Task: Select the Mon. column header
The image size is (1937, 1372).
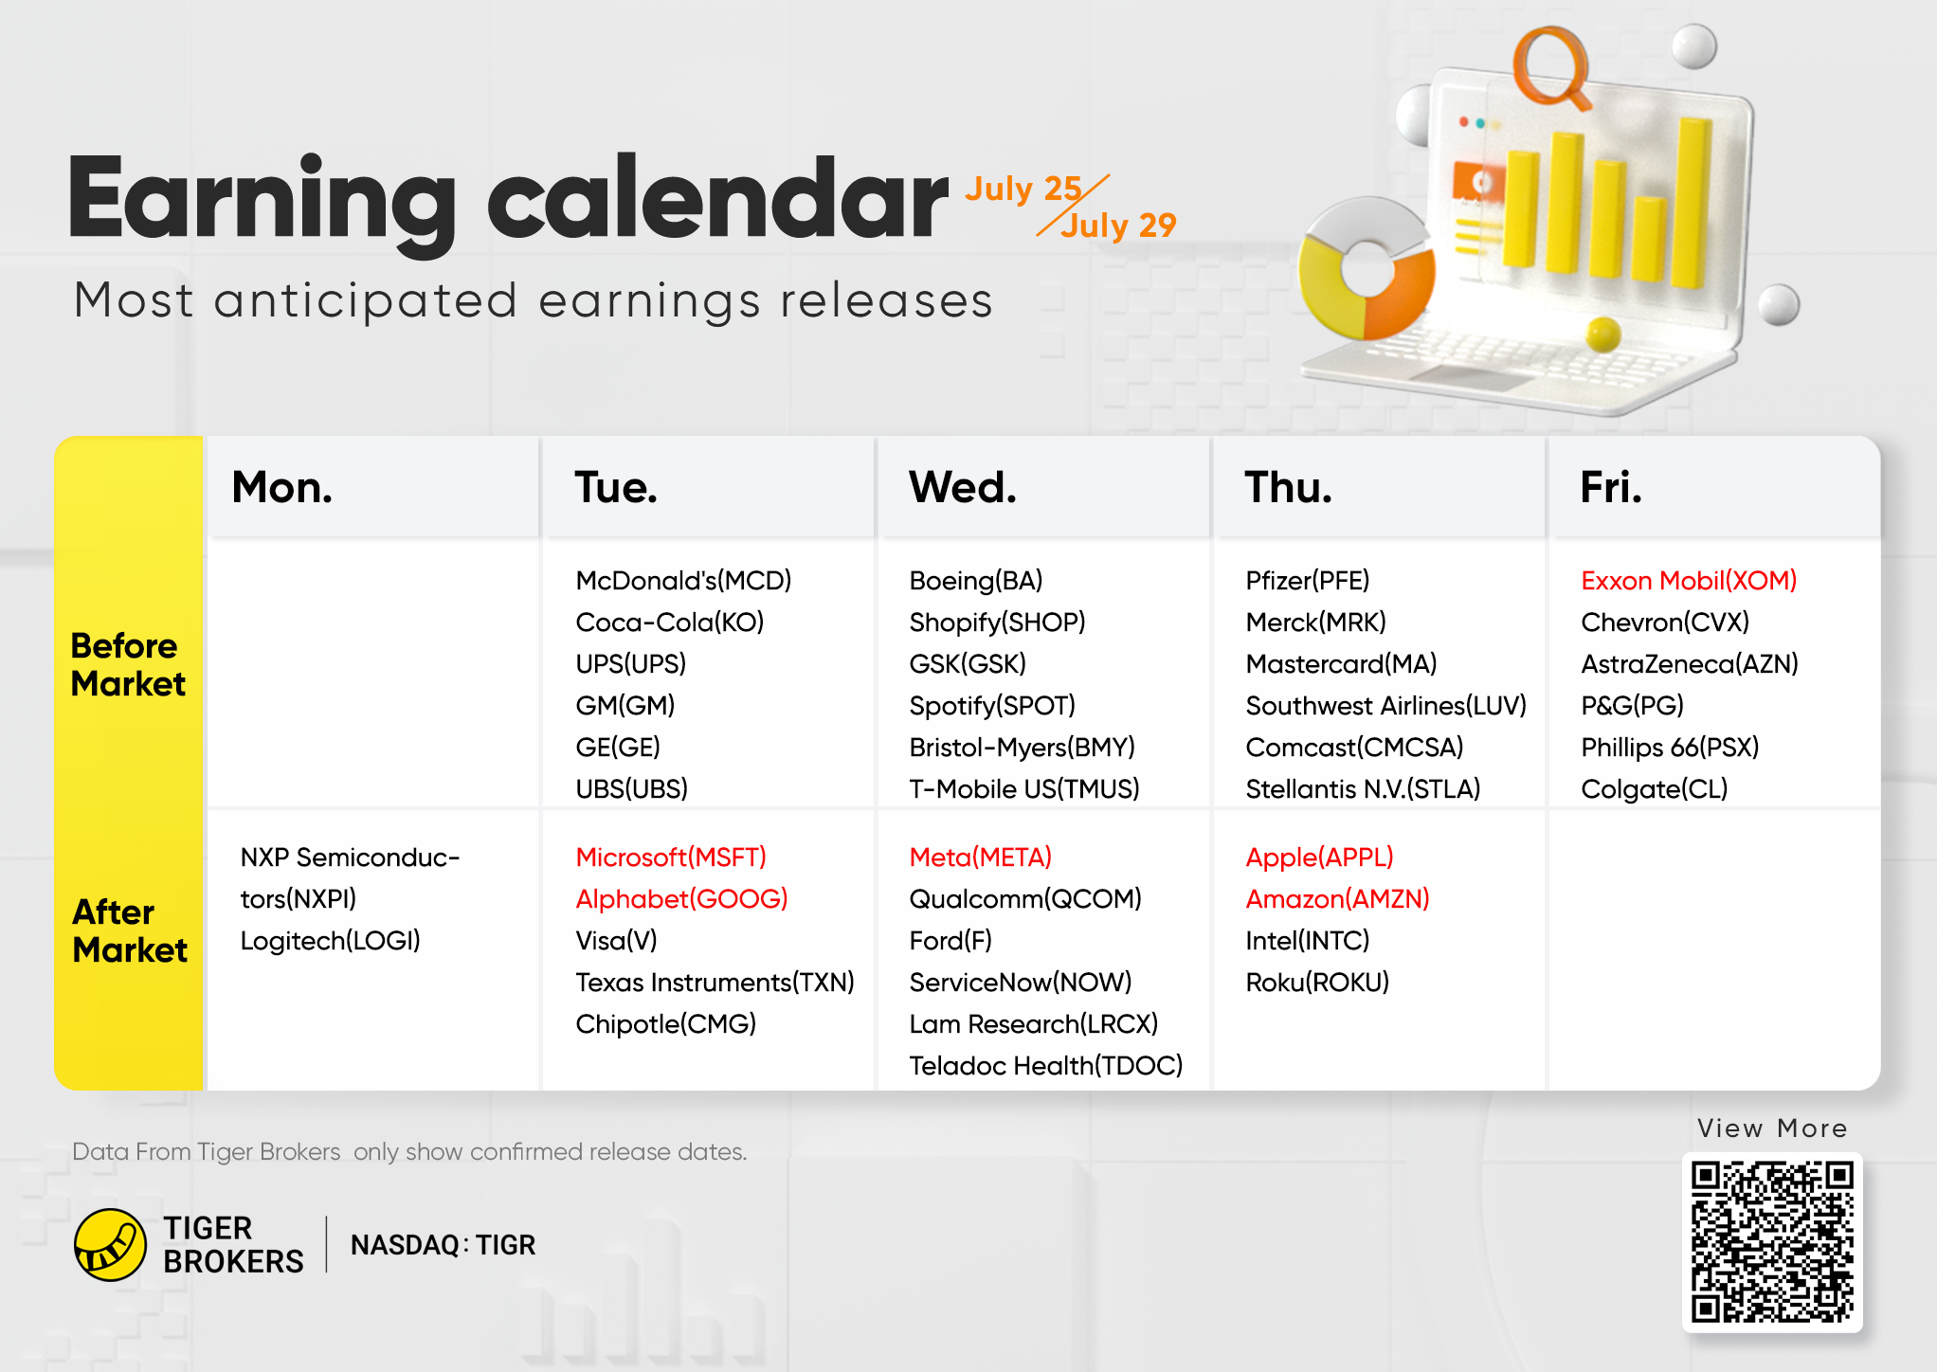Action: [281, 487]
